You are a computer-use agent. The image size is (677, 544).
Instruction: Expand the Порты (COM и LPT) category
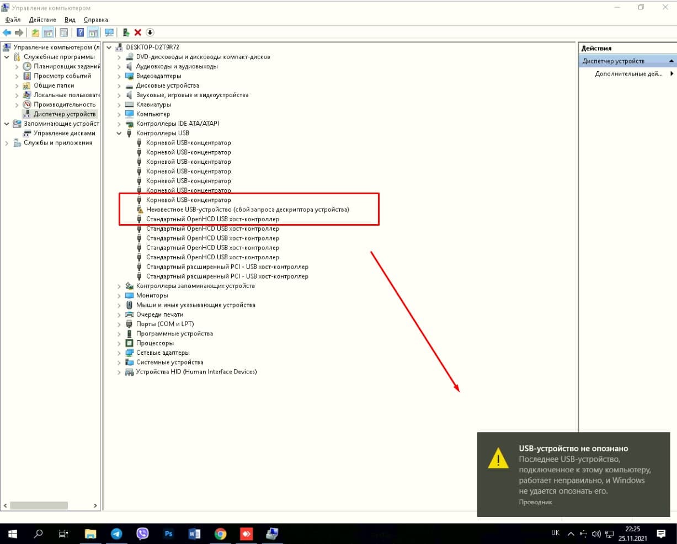119,324
